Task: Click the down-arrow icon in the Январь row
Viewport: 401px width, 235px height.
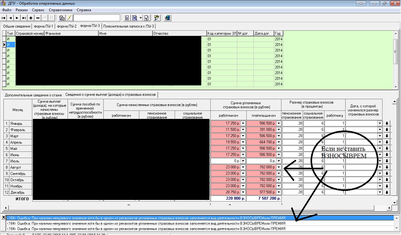Action: click(387, 123)
